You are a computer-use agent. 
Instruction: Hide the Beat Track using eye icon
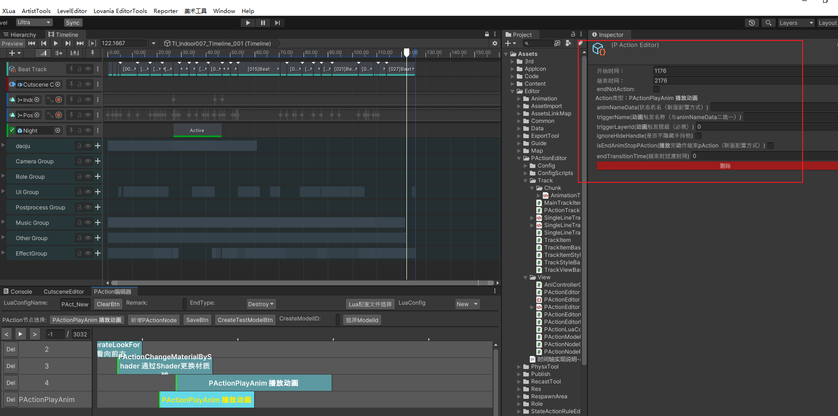(x=88, y=69)
